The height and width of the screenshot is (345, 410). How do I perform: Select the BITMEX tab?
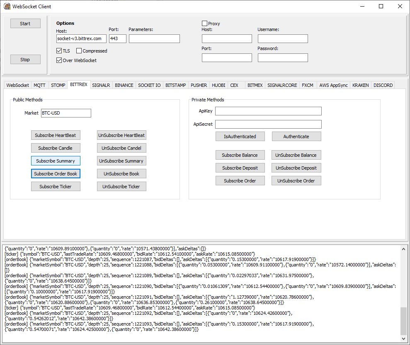tap(255, 85)
